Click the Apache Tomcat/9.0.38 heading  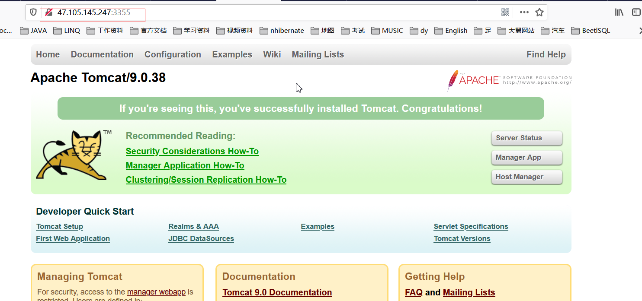tap(98, 78)
